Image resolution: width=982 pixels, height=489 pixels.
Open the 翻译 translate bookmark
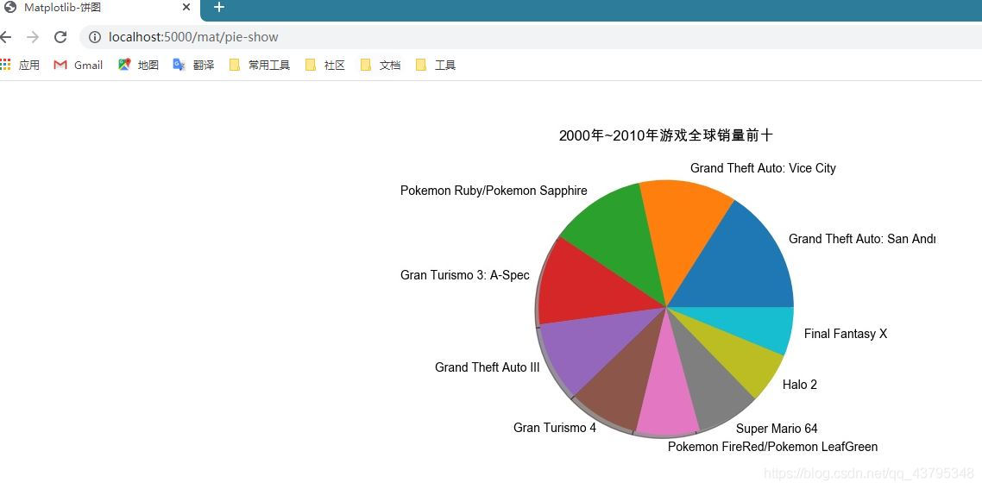pos(193,65)
